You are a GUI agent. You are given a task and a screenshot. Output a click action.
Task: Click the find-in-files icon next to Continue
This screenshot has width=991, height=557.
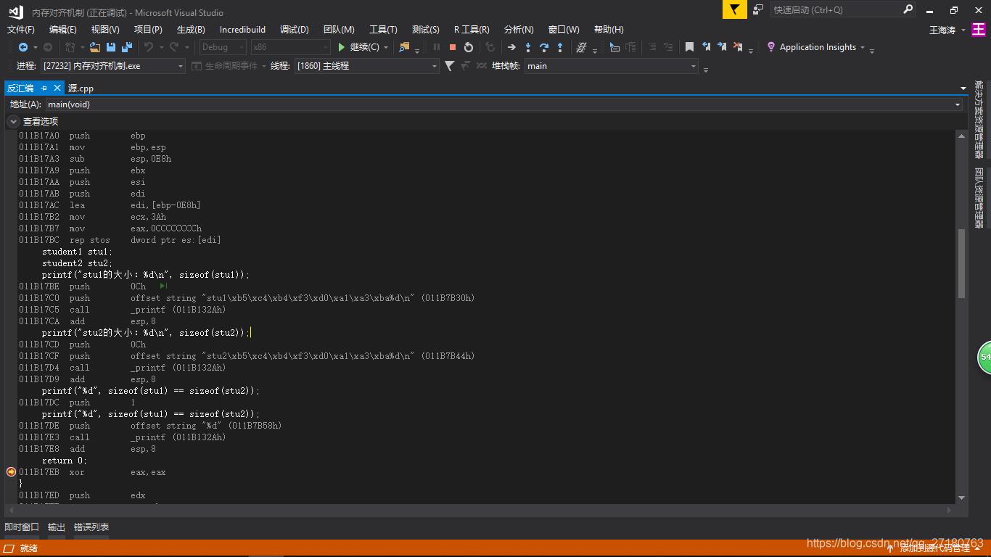404,47
